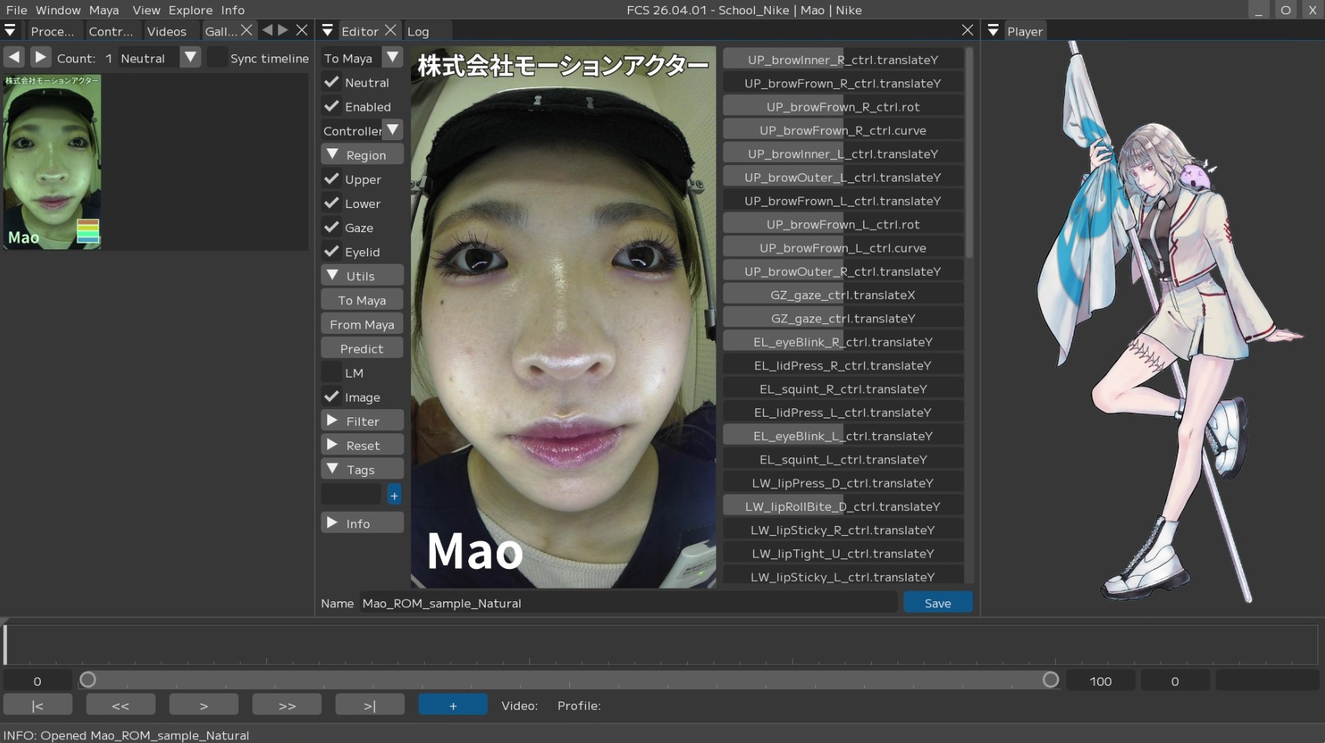The width and height of the screenshot is (1325, 743).
Task: Open the left panel triangle menu icon
Action: point(11,31)
